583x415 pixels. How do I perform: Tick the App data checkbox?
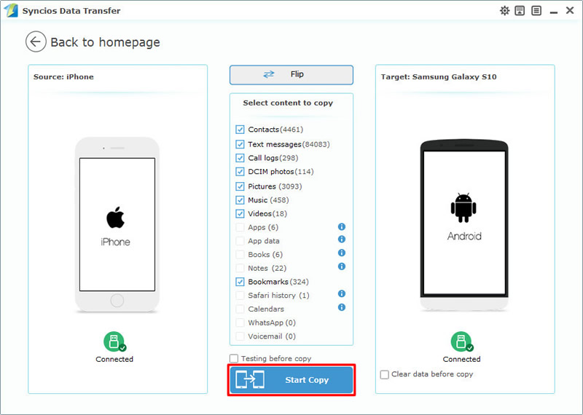tap(240, 241)
